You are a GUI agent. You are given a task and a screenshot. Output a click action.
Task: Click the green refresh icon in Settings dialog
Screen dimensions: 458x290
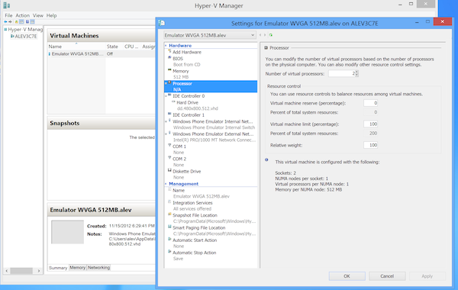pyautogui.click(x=271, y=35)
